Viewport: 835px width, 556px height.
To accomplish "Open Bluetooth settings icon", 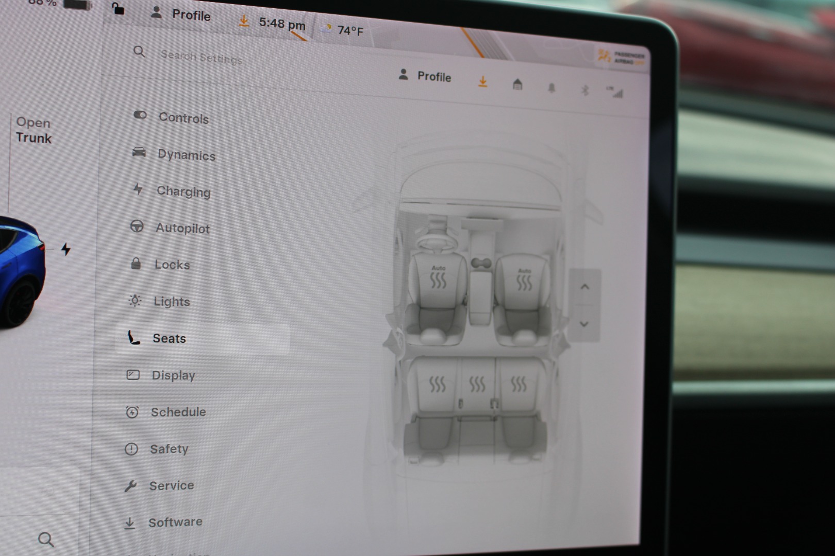I will click(x=584, y=91).
